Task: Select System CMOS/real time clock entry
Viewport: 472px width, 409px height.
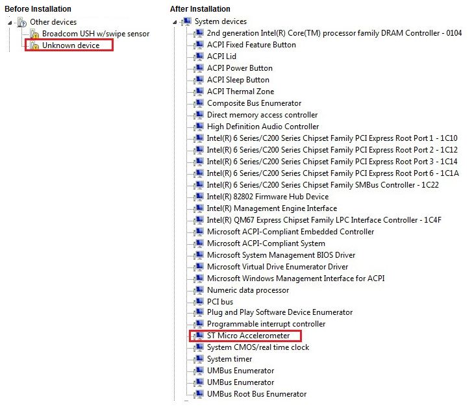Action: pos(258,347)
